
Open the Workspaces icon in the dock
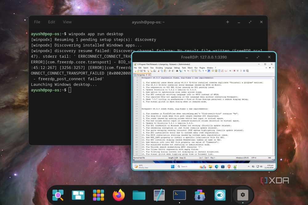click(x=78, y=195)
